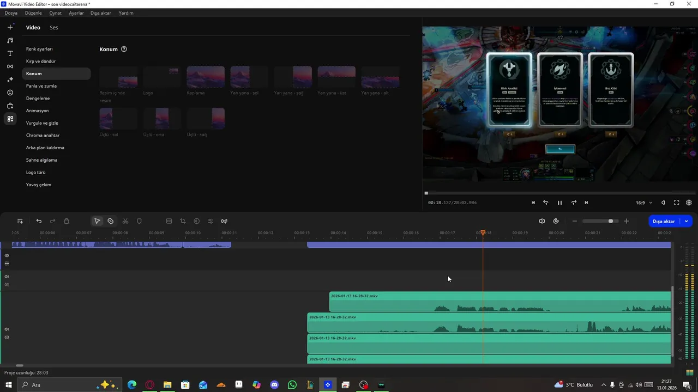Image resolution: width=698 pixels, height=392 pixels.
Task: Redo the last undone edit
Action: pyautogui.click(x=52, y=221)
